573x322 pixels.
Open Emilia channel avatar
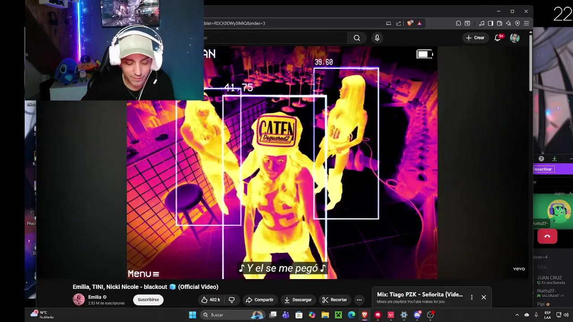79,300
